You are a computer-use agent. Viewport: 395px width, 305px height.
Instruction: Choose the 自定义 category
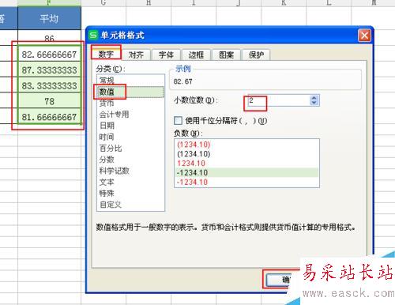tap(131, 205)
